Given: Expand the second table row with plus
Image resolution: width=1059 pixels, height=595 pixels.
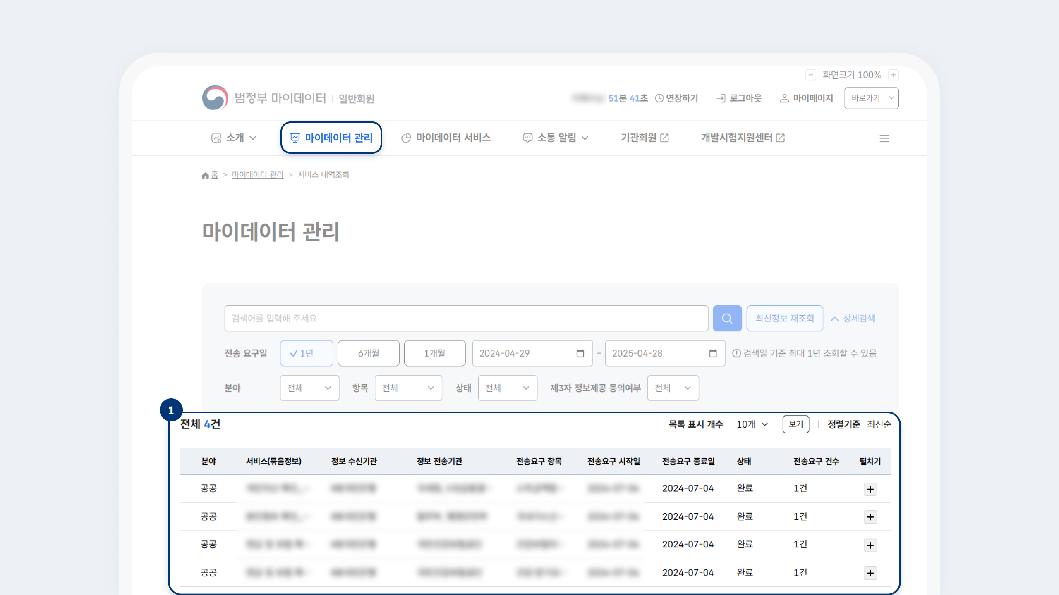Looking at the screenshot, I should tap(870, 517).
